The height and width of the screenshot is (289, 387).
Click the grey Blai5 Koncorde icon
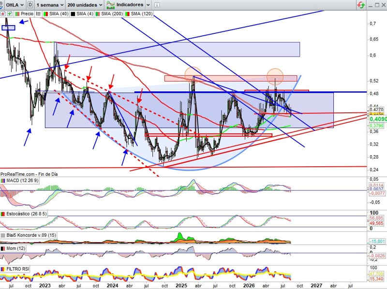pyautogui.click(x=3, y=235)
